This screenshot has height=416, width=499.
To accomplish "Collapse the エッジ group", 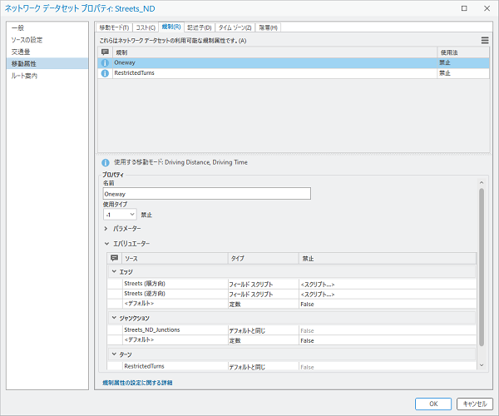I will 114,272.
